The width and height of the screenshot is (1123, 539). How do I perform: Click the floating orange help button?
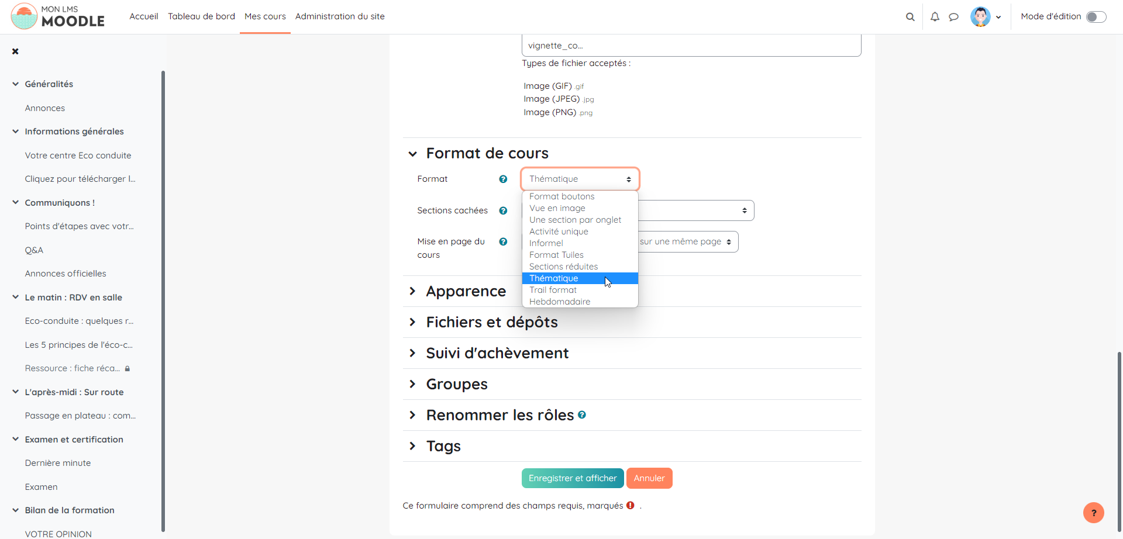[1093, 513]
